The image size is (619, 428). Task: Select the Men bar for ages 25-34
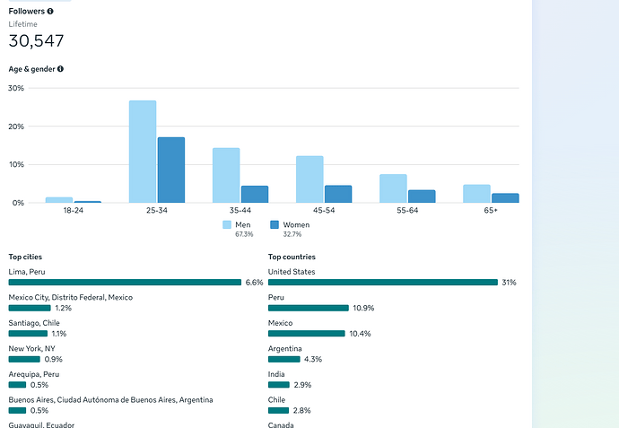coord(143,152)
